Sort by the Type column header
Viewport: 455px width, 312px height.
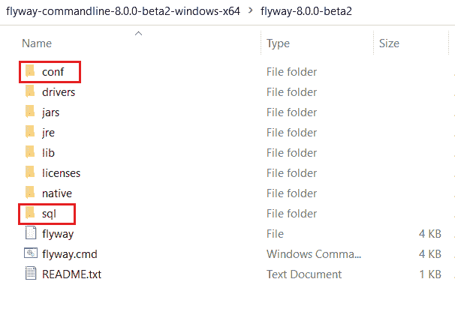(278, 43)
